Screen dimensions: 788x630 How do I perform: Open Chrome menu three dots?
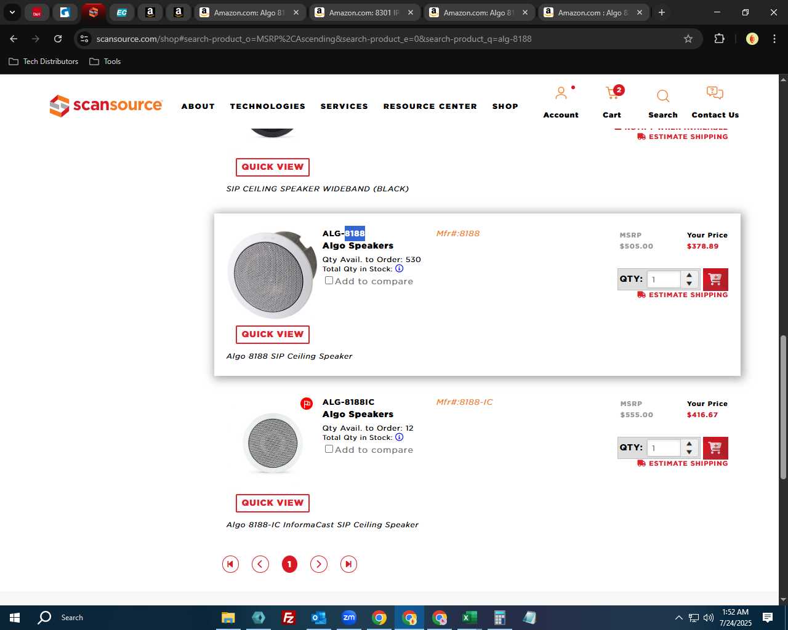click(774, 39)
